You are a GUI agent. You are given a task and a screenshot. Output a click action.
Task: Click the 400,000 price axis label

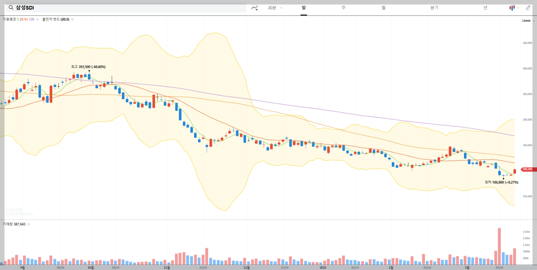coord(527,68)
